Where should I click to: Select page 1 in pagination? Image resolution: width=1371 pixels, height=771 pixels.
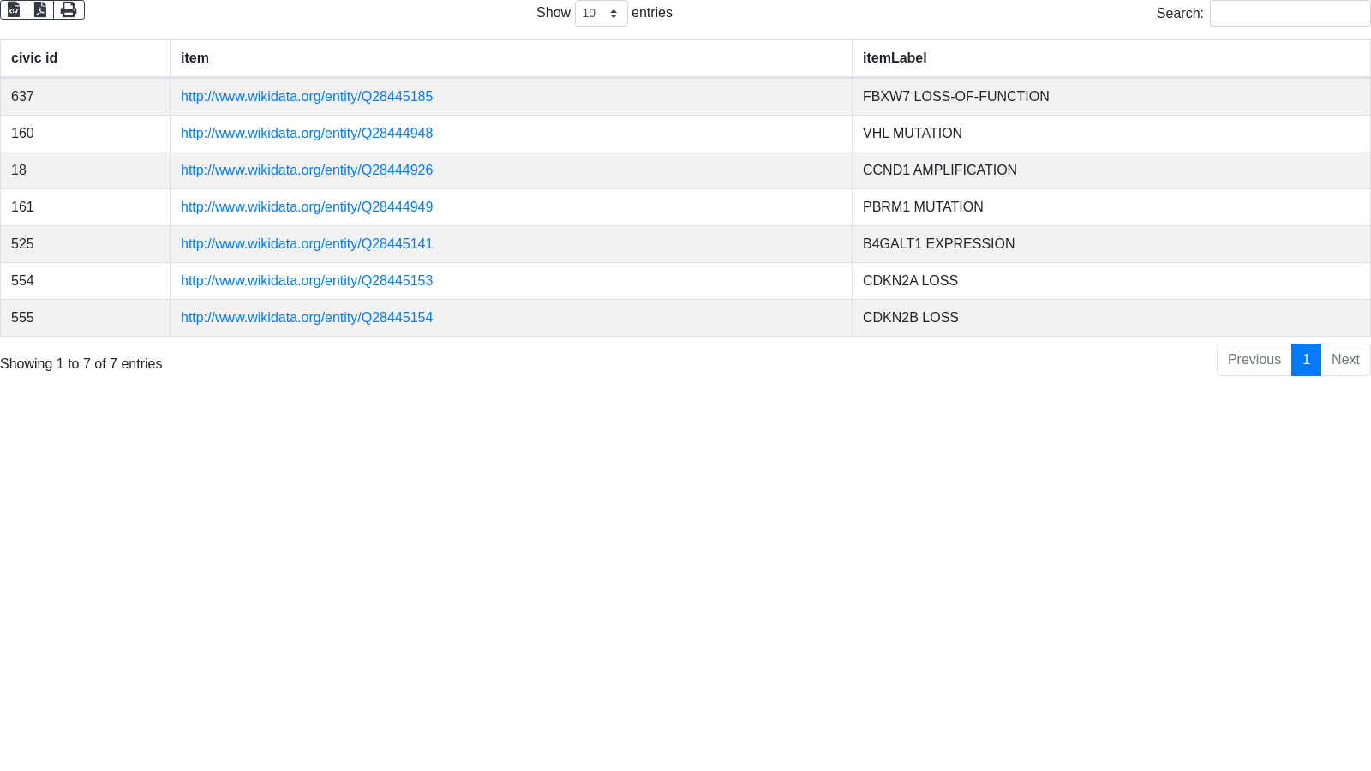tap(1306, 360)
